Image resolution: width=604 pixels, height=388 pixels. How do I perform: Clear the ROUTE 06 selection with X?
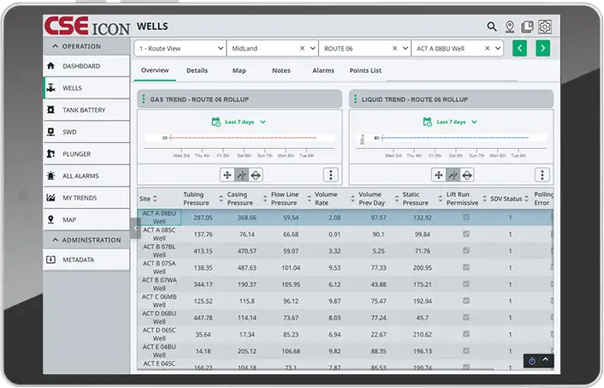point(394,49)
